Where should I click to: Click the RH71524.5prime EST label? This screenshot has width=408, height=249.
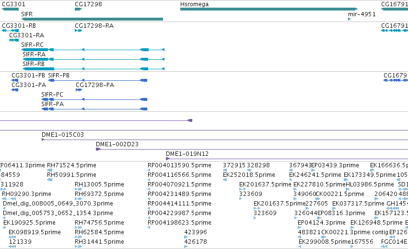pyautogui.click(x=71, y=165)
